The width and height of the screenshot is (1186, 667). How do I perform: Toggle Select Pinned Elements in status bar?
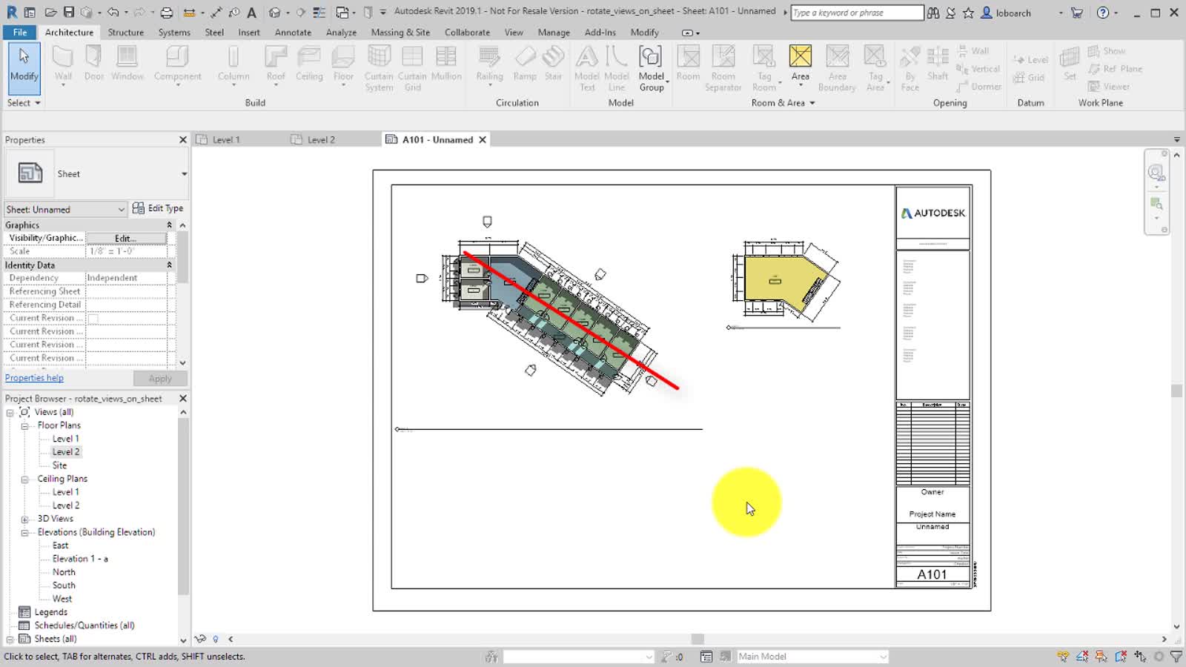[x=1101, y=656]
